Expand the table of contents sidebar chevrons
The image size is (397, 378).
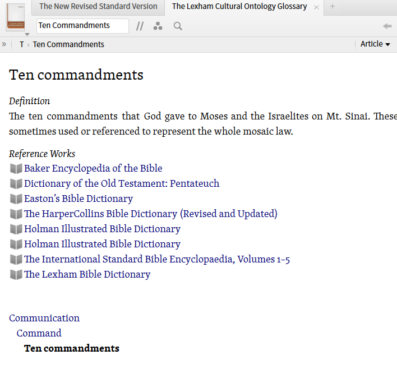(x=4, y=44)
